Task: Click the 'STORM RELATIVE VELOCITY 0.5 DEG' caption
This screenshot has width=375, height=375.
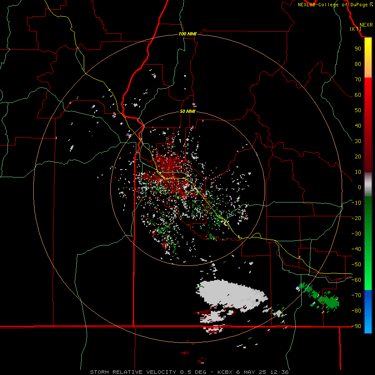Action: point(149,372)
